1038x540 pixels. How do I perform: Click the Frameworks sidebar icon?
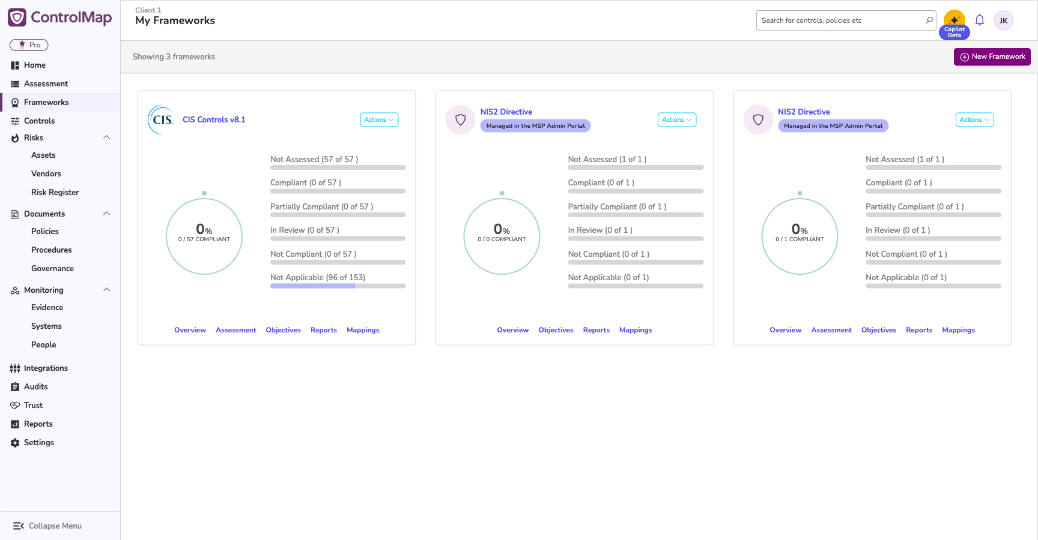click(x=15, y=103)
